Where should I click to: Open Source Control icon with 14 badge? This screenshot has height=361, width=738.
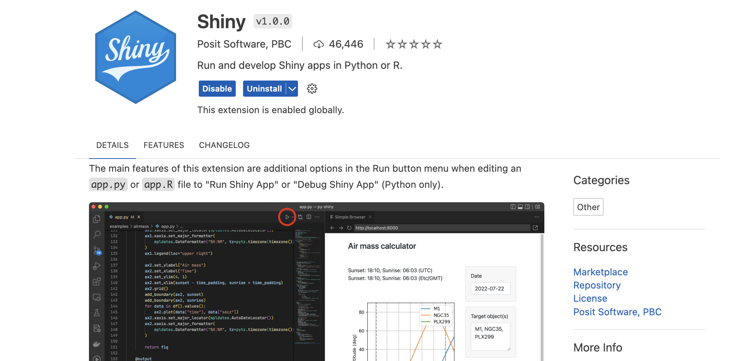(97, 250)
